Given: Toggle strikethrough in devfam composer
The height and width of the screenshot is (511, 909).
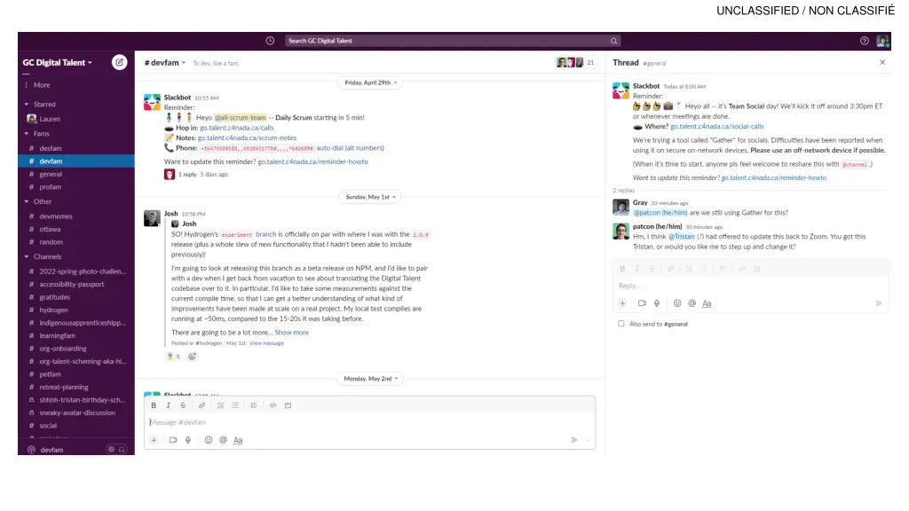Looking at the screenshot, I should pos(183,405).
